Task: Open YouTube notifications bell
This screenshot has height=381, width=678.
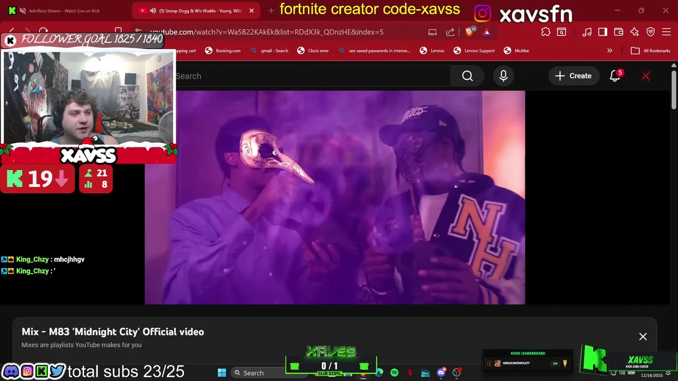Action: pos(615,76)
